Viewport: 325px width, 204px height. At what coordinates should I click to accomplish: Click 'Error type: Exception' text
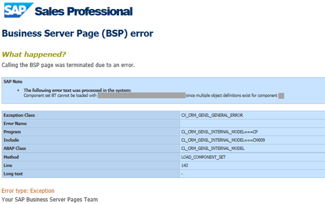coord(28,191)
